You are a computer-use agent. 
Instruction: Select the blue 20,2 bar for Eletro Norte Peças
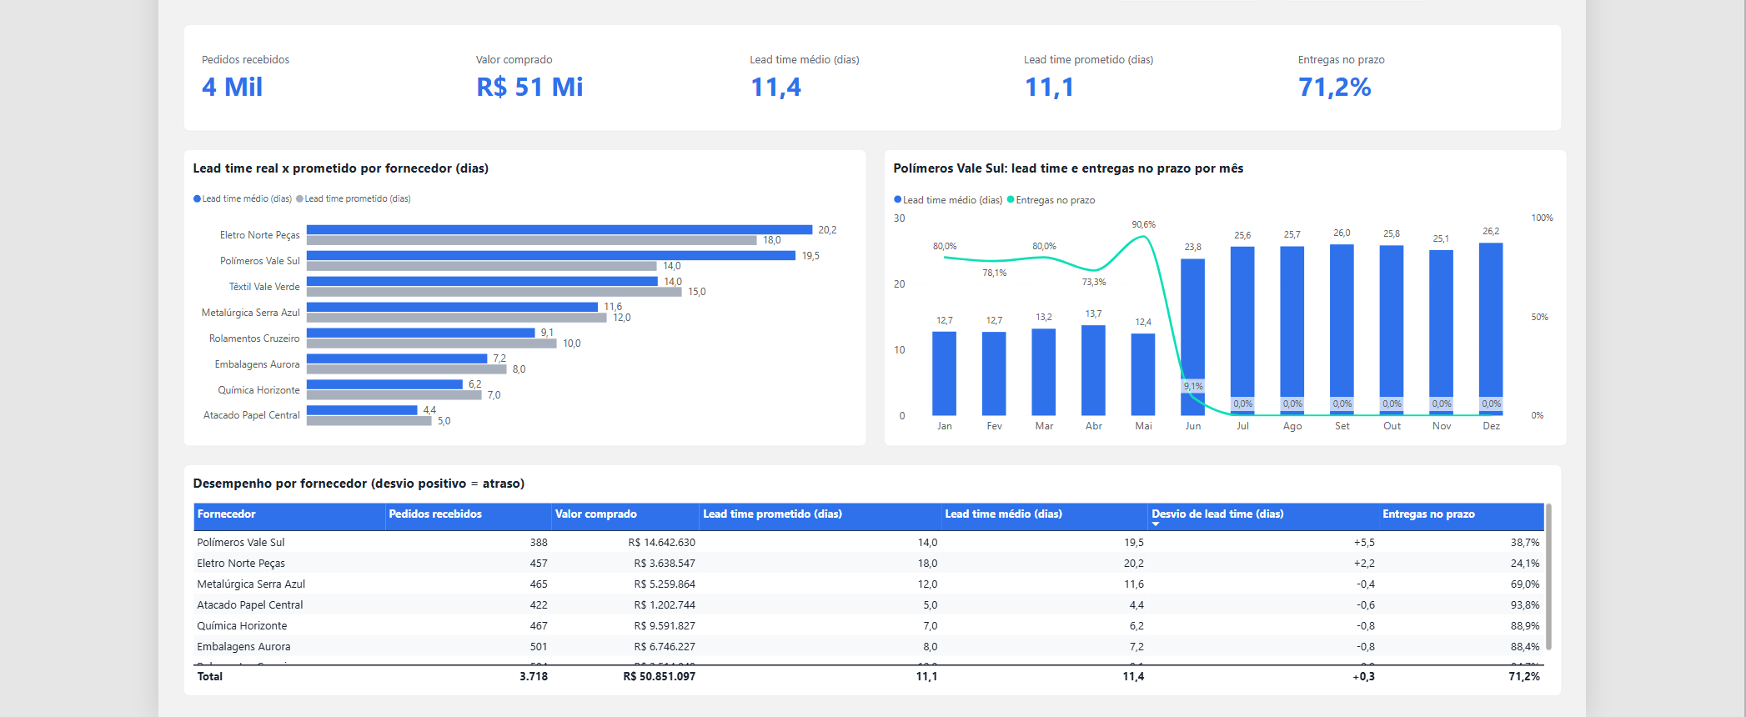(559, 230)
